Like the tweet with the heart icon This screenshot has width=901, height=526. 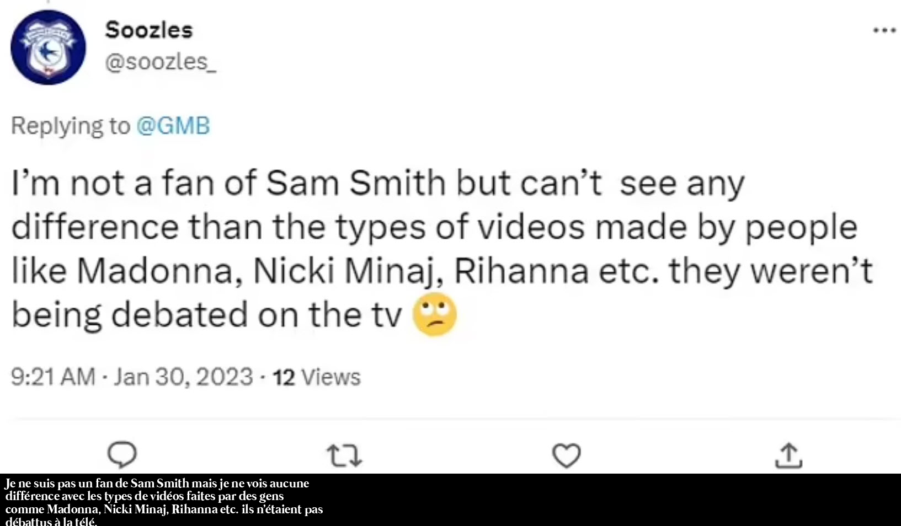pos(567,456)
